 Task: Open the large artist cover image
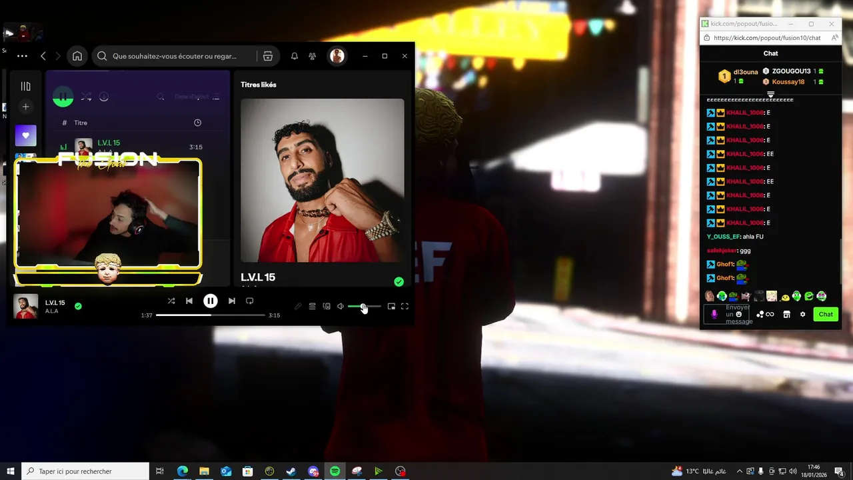[x=323, y=181]
